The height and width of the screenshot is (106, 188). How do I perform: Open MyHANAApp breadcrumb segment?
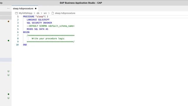[x=26, y=13]
